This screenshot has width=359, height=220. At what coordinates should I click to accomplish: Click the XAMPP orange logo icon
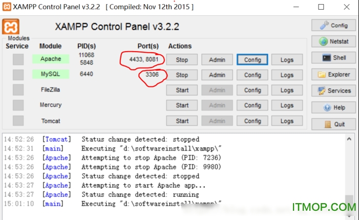[x=11, y=27]
